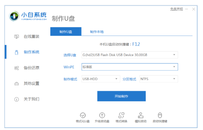Click the F12 boot hotkey text

(136, 44)
